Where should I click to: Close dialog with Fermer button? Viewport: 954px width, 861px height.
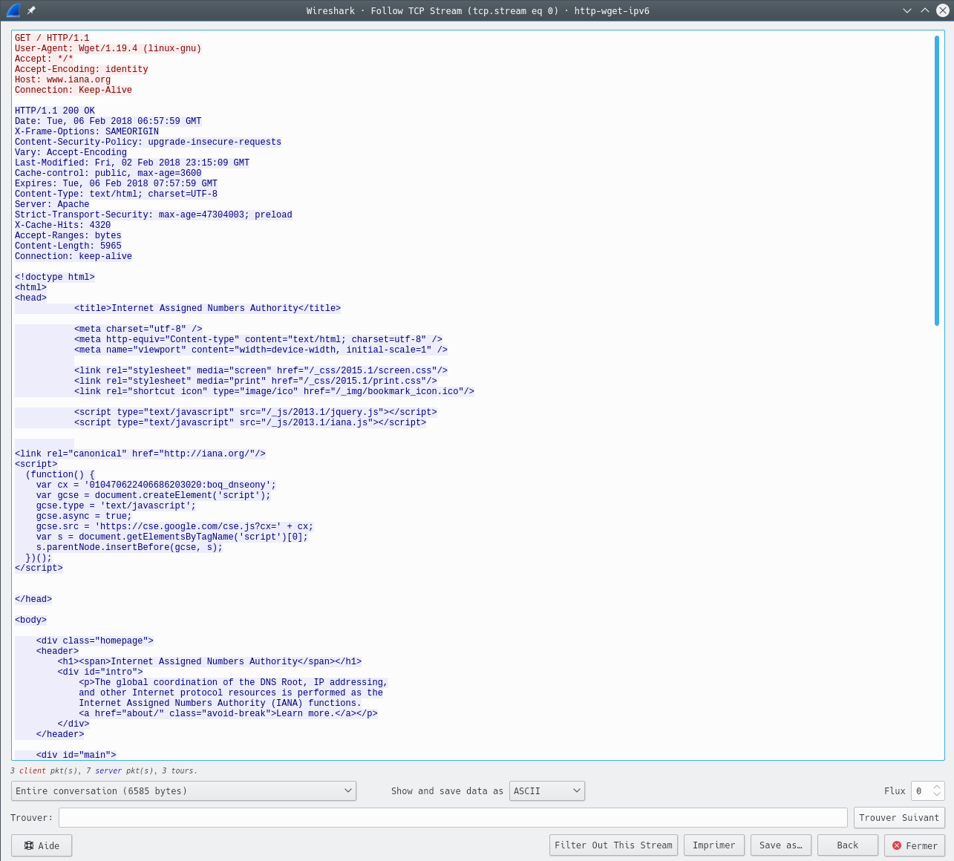(x=915, y=845)
